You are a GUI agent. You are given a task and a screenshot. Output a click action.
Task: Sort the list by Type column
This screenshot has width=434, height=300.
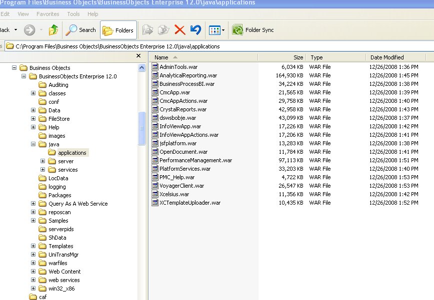click(336, 57)
